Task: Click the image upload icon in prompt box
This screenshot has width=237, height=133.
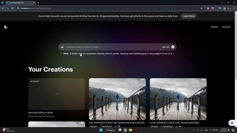Action: (62, 47)
